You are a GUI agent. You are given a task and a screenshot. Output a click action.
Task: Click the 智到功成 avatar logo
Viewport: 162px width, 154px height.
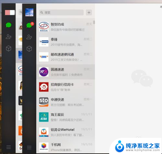tap(44, 27)
